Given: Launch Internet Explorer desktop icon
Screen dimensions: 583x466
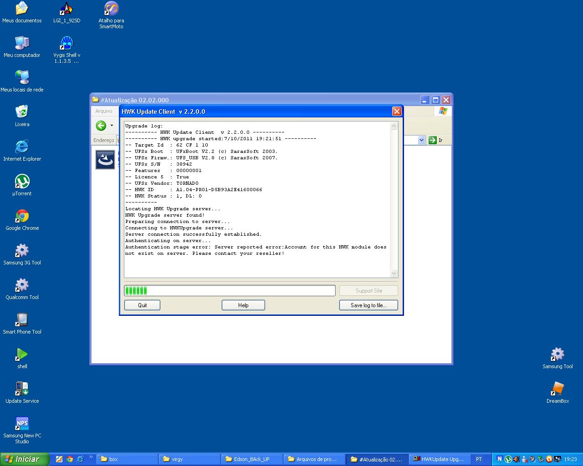Looking at the screenshot, I should (21, 151).
